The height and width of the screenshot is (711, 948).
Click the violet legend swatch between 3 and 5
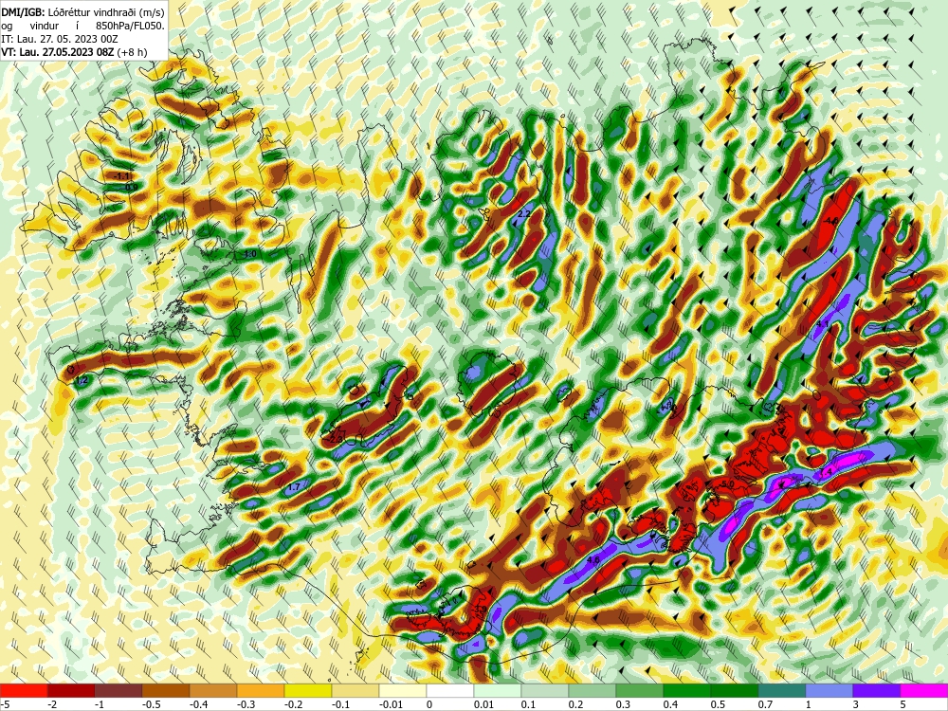pos(877,690)
